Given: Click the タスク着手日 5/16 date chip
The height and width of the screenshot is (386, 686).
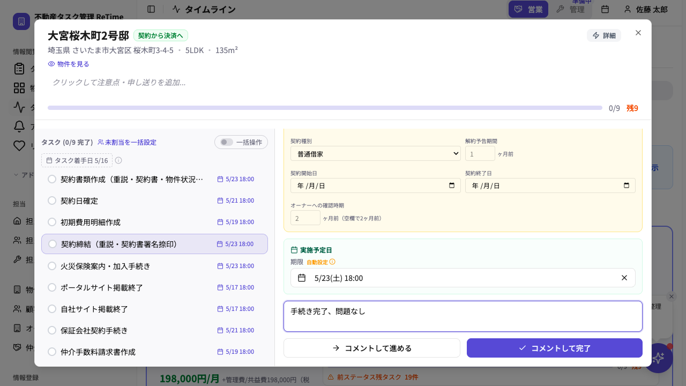Looking at the screenshot, I should tap(77, 160).
